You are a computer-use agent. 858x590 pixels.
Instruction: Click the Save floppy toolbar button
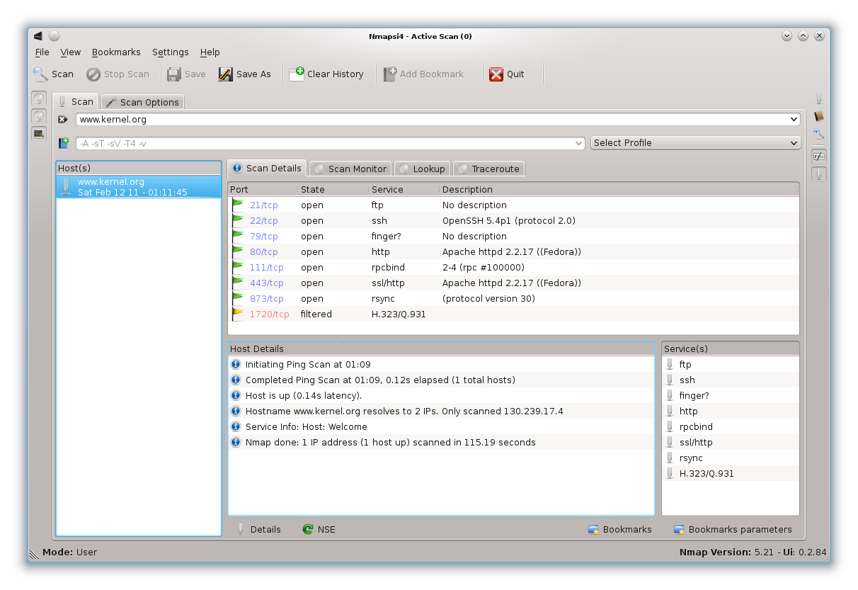(x=186, y=74)
